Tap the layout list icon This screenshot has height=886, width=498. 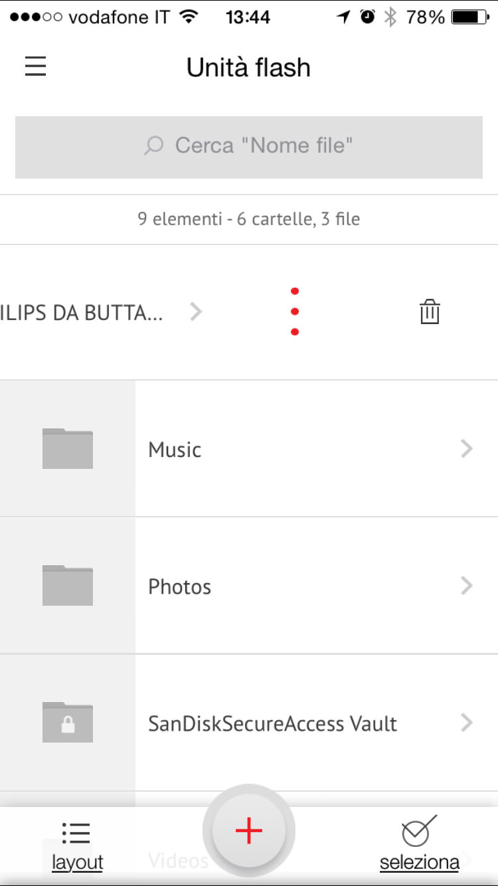point(77,833)
